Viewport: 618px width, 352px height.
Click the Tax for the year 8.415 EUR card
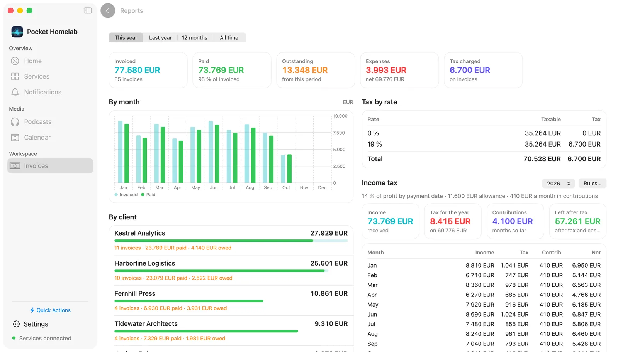tap(453, 221)
